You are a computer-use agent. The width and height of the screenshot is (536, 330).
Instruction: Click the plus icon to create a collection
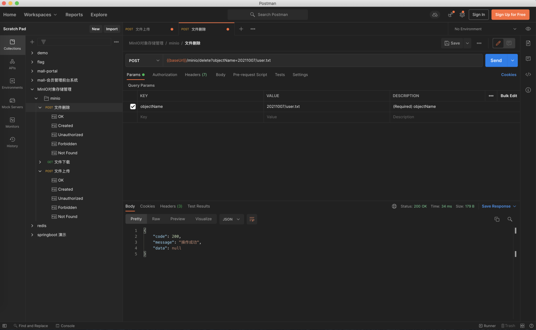coord(32,42)
